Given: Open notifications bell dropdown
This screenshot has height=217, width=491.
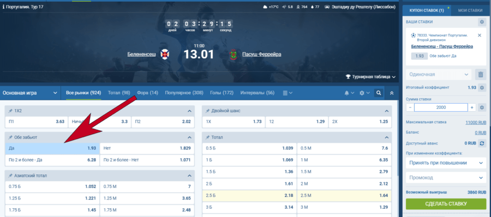Looking at the screenshot, I should click(349, 93).
